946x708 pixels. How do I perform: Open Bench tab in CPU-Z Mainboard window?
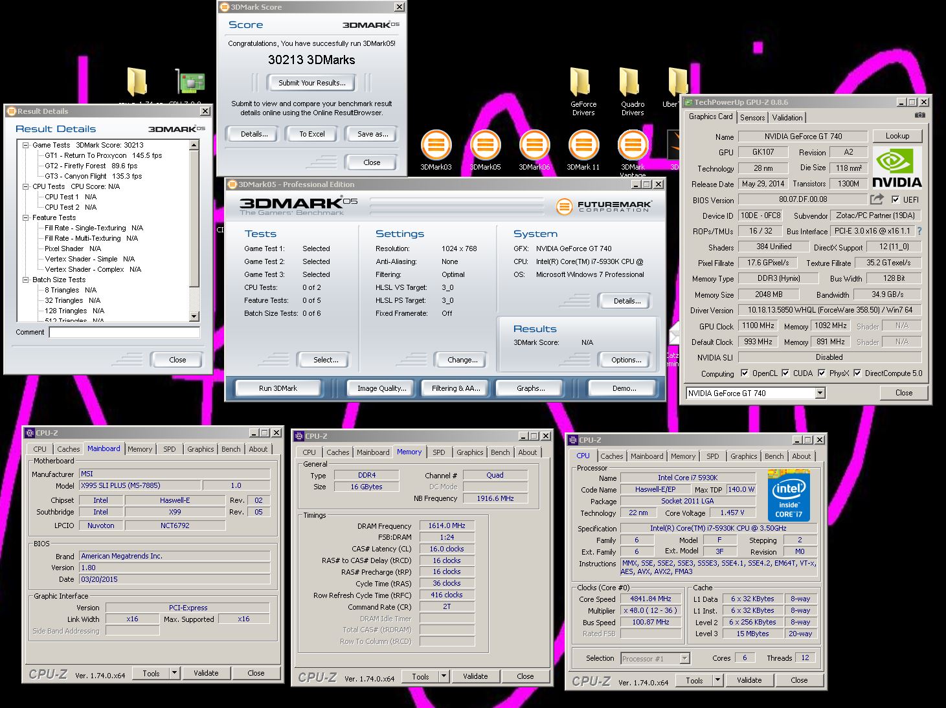(x=231, y=449)
